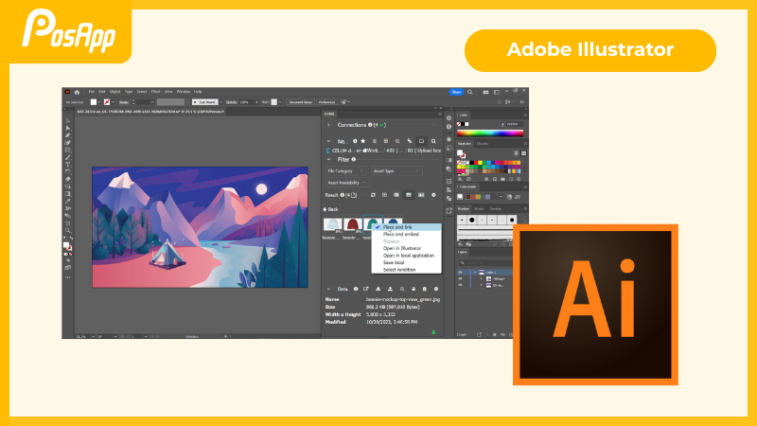This screenshot has height=426, width=757.
Task: Choose Open in Illustrator from context menu
Action: pyautogui.click(x=401, y=248)
